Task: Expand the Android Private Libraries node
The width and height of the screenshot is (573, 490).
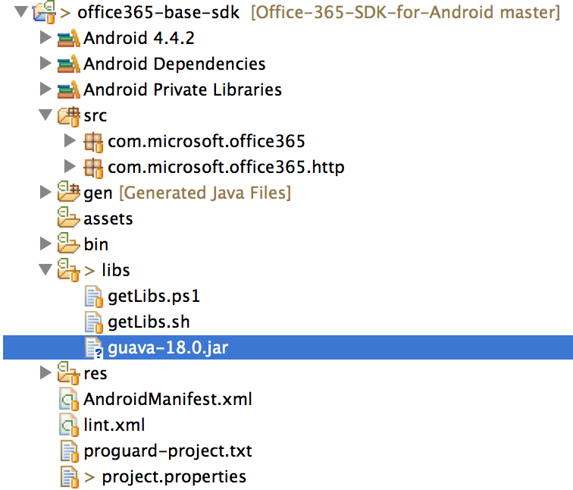Action: click(45, 89)
